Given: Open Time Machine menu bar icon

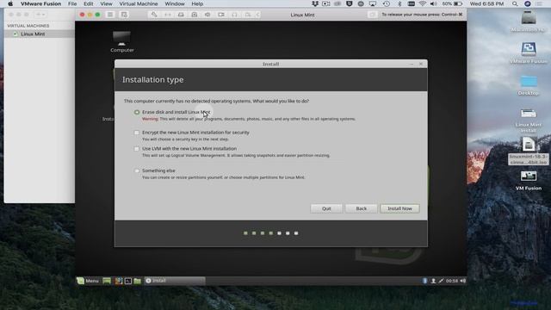Looking at the screenshot, I should 387,3.
